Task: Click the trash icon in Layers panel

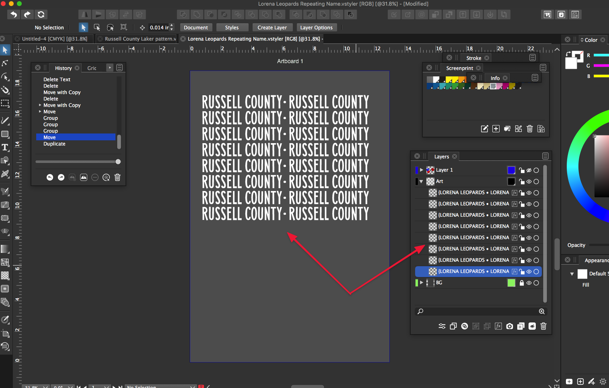Action: pyautogui.click(x=543, y=326)
